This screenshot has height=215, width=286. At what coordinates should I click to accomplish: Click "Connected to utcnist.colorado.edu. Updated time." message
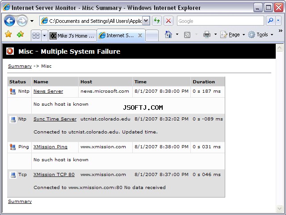[96, 132]
